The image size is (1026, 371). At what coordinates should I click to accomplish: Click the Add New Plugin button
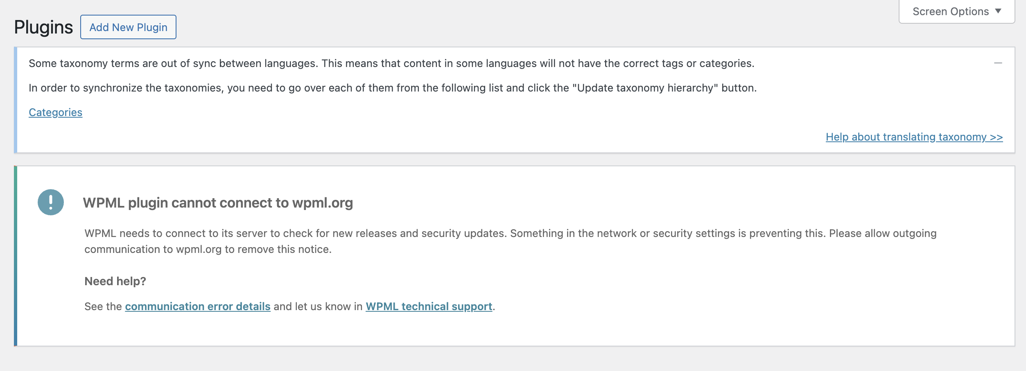128,27
